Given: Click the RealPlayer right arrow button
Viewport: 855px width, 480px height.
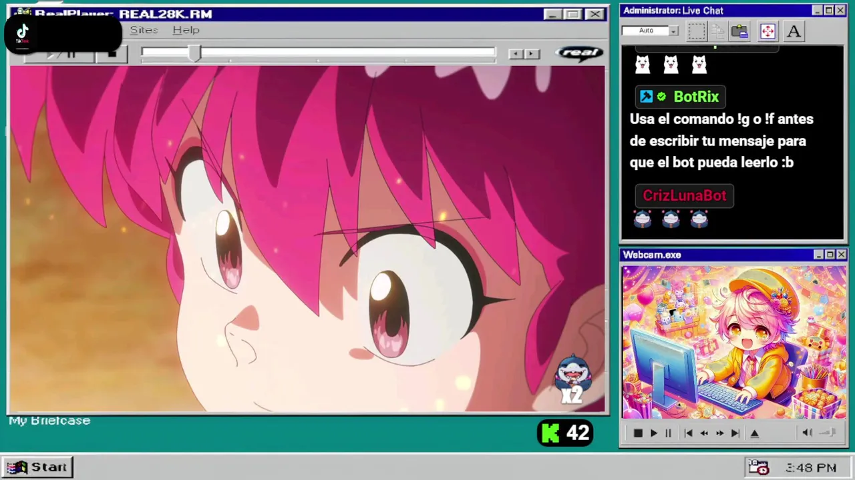Looking at the screenshot, I should [532, 54].
